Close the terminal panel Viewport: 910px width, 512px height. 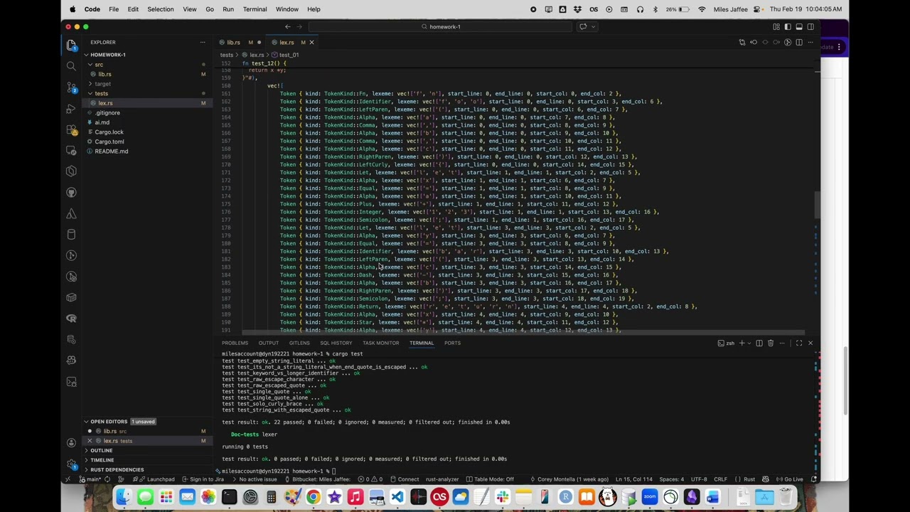[x=810, y=343]
